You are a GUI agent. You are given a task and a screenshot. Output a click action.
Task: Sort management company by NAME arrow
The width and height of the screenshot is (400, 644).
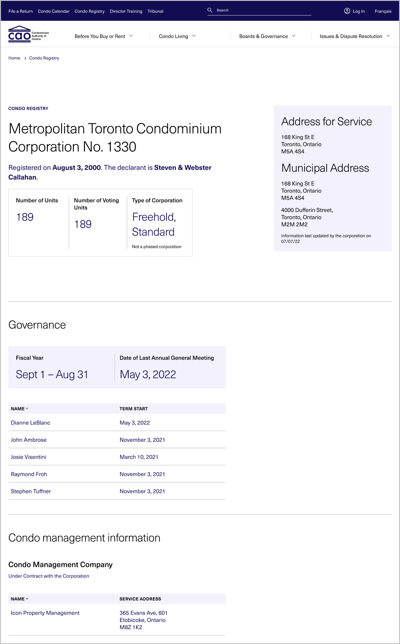pos(27,599)
